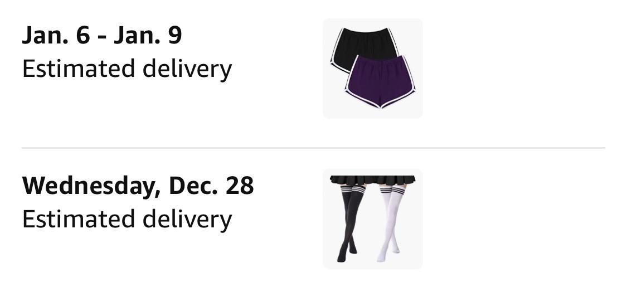Screen dimensions: 627x282
Task: Click the 'Jan. 6' start date text
Action: tap(56, 35)
